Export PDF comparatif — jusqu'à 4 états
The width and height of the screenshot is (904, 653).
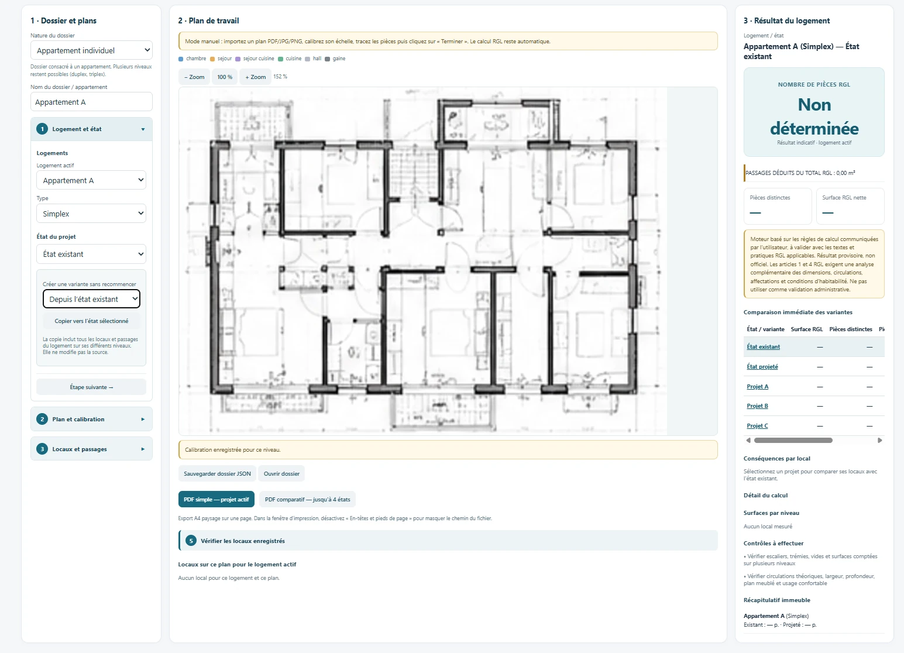[307, 499]
